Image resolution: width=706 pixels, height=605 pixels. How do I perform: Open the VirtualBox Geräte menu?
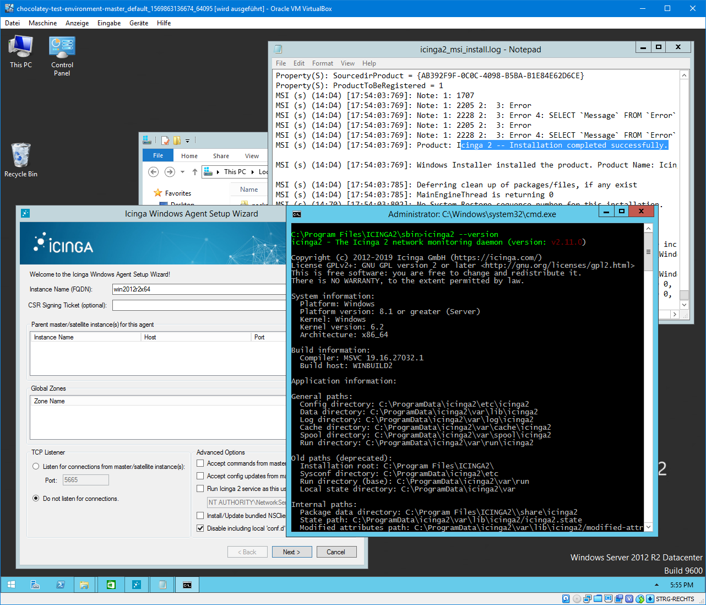[x=139, y=23]
